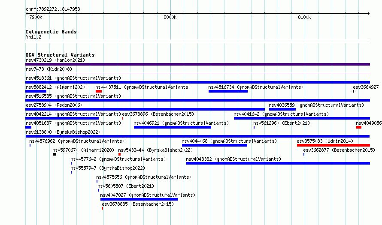Click the blue nsv5612960 marker
This screenshot has height=225, width=382.
(254, 127)
